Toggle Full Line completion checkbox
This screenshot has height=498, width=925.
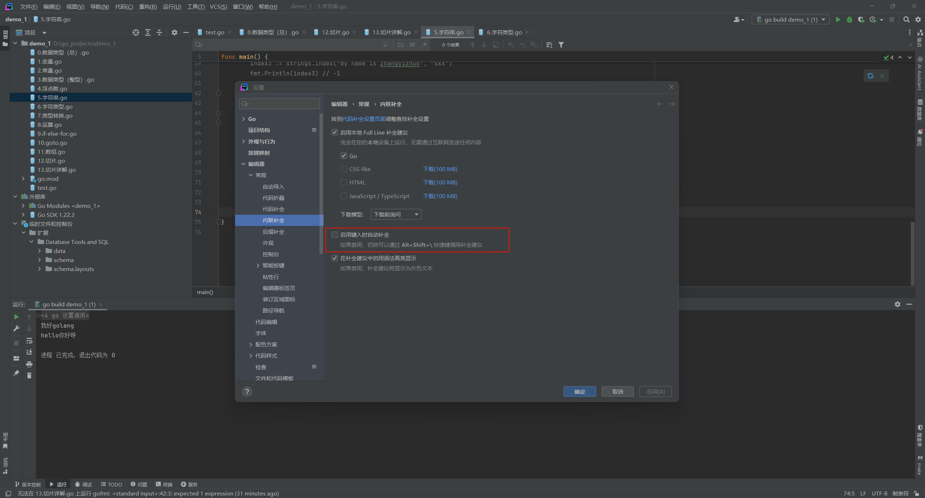(x=335, y=132)
